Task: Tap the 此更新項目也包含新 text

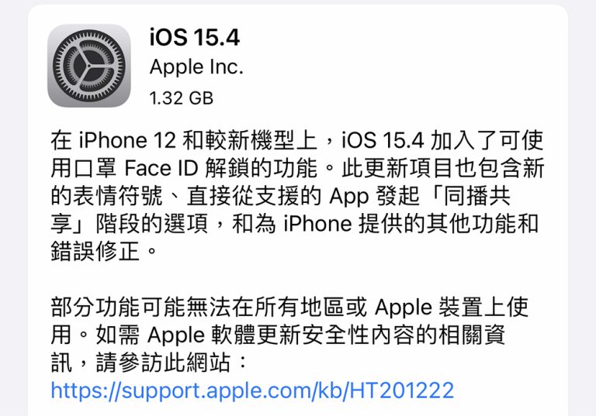Action: 443,168
